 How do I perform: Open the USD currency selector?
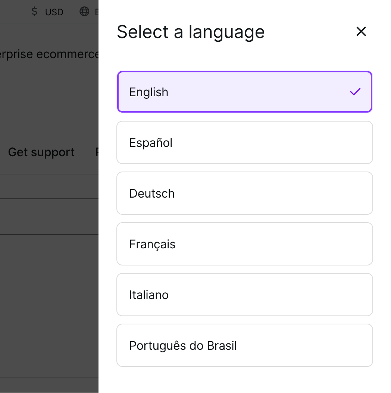54,12
